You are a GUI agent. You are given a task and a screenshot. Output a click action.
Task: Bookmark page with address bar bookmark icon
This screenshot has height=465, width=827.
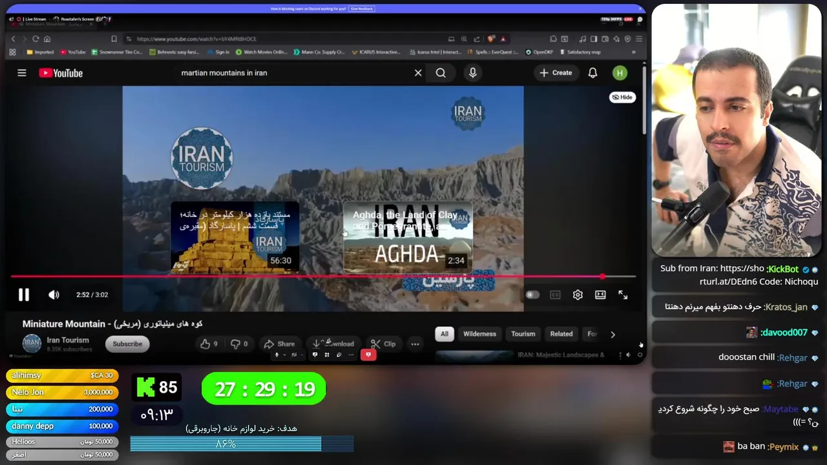click(114, 39)
